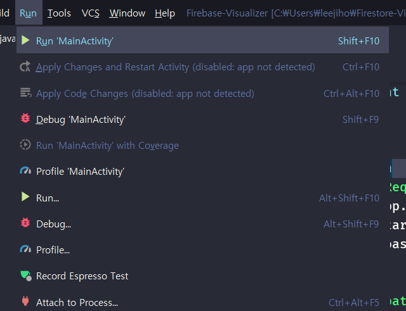Click the green Run 'MainActivity' play icon
This screenshot has width=406, height=311.
(25, 41)
